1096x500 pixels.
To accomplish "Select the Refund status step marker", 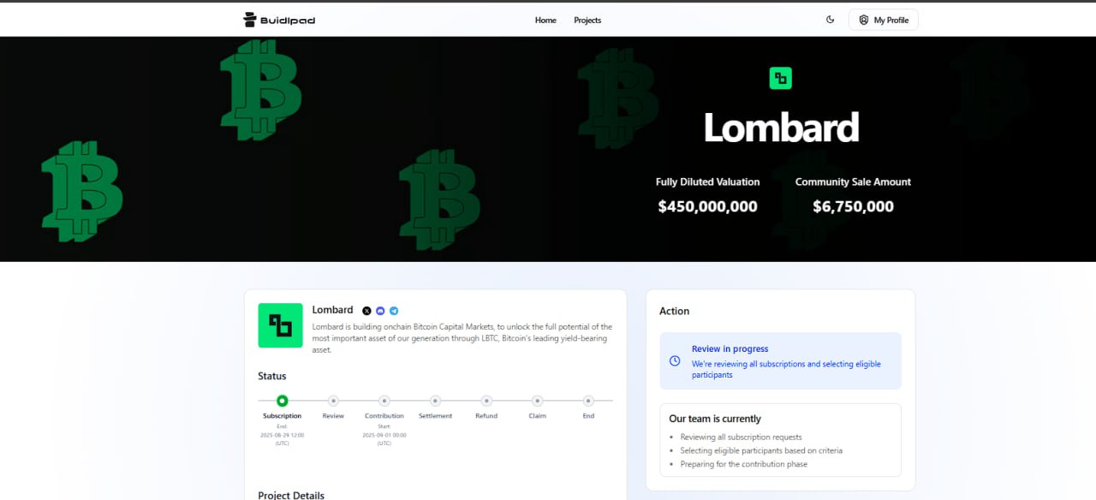I will click(486, 401).
